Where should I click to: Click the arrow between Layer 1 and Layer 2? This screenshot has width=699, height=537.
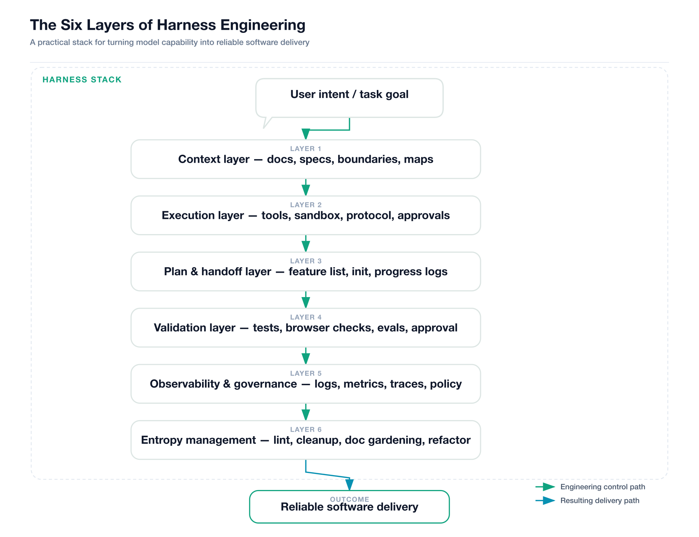tap(306, 188)
